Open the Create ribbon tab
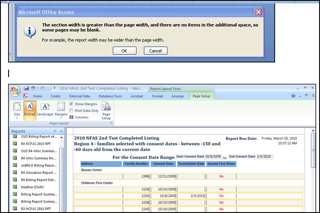Viewport: 320px width, 213px height. click(55, 96)
